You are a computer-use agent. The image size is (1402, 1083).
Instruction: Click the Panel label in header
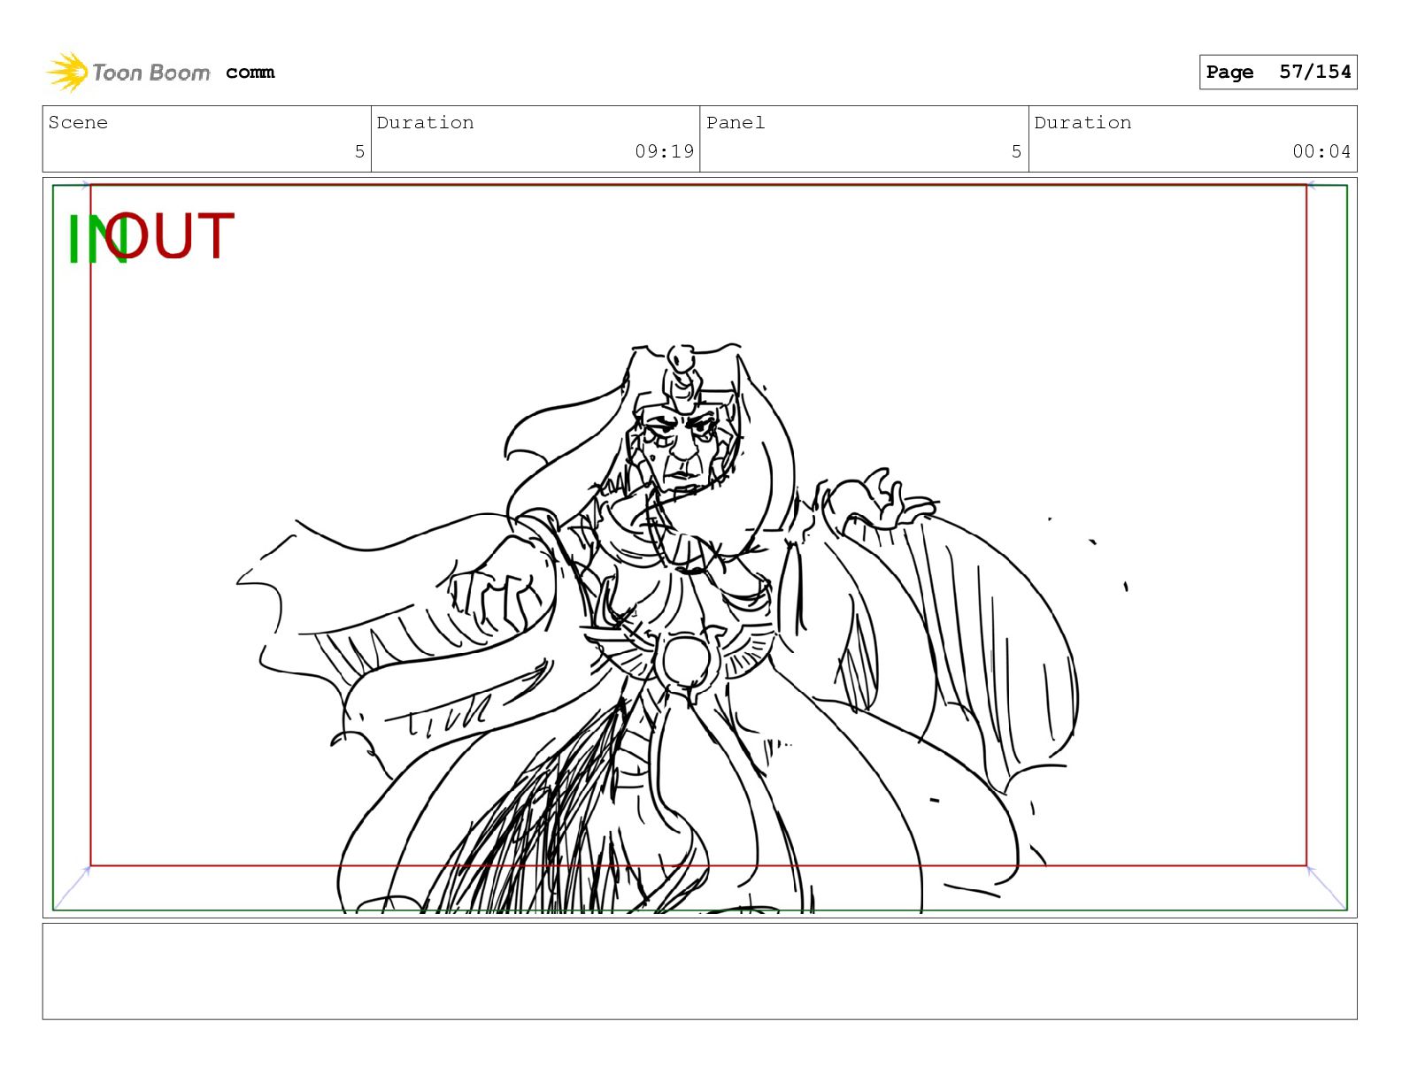coord(736,122)
